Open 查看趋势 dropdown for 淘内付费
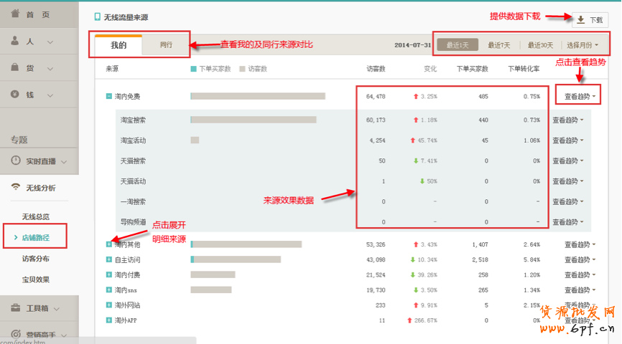Image resolution: width=622 pixels, height=344 pixels. coord(580,274)
